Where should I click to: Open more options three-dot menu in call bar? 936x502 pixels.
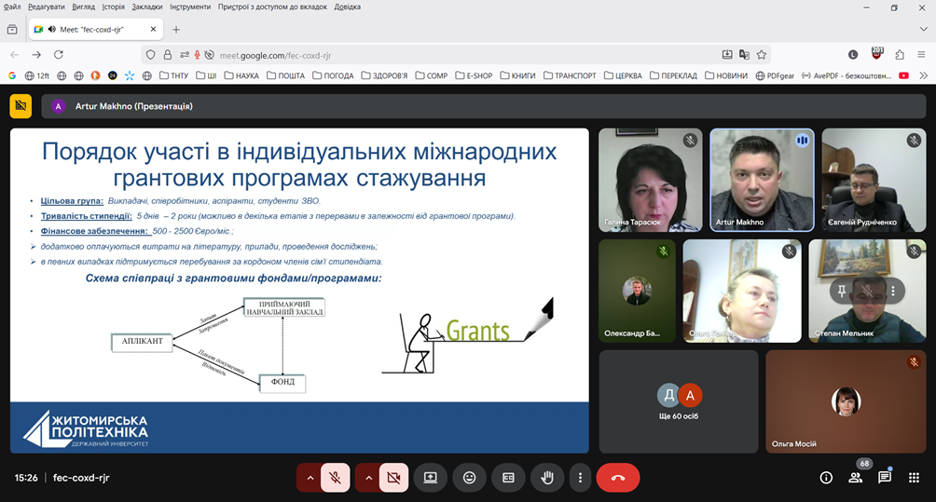tap(580, 478)
